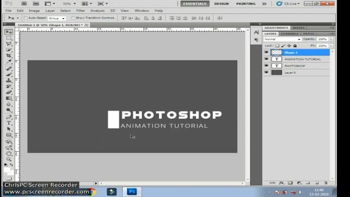Launch Mini Bridge from application bar

tap(36, 4)
